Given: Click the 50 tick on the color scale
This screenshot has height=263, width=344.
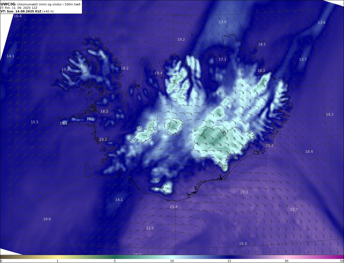Looking at the screenshot, I should coord(342,261).
